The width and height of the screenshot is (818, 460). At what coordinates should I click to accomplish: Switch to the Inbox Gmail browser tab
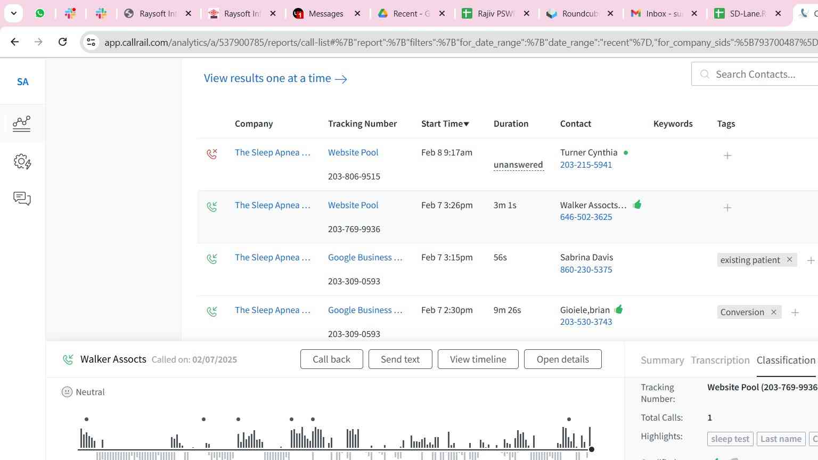point(664,13)
